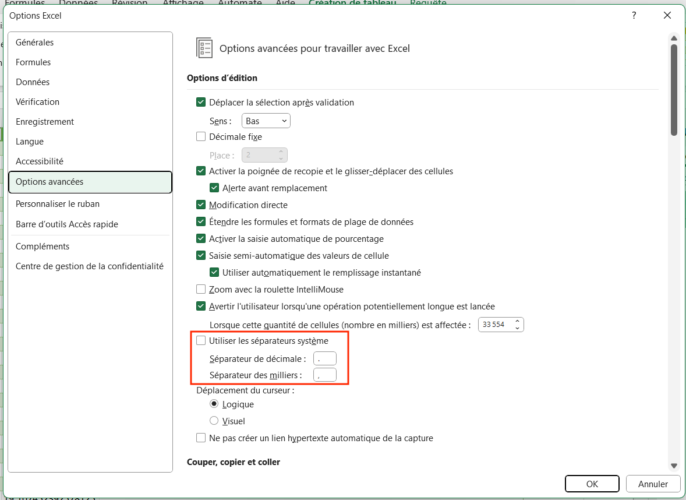Click the scrollbar up arrow

[x=674, y=38]
